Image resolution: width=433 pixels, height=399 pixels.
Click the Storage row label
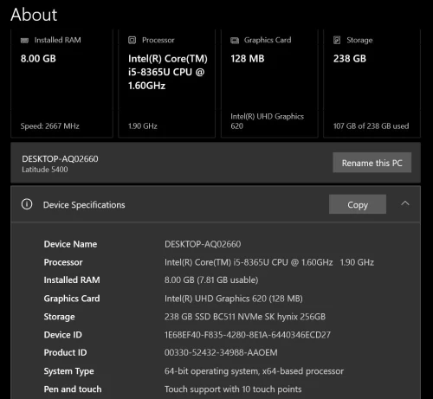coord(59,317)
